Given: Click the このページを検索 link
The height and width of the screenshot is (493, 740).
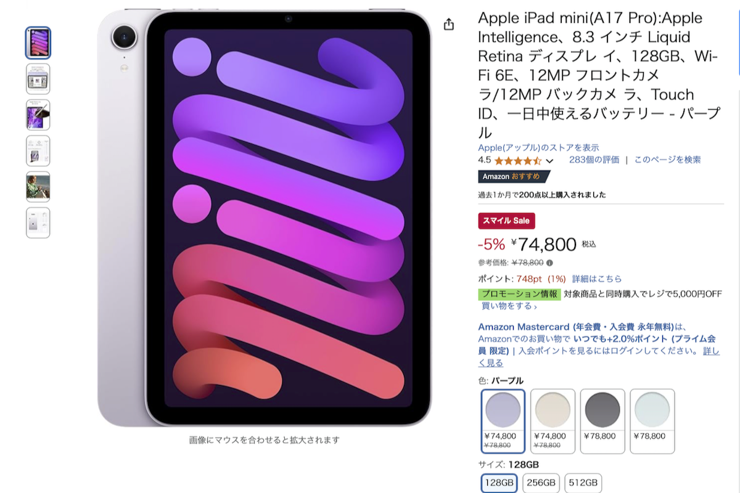Looking at the screenshot, I should click(667, 160).
